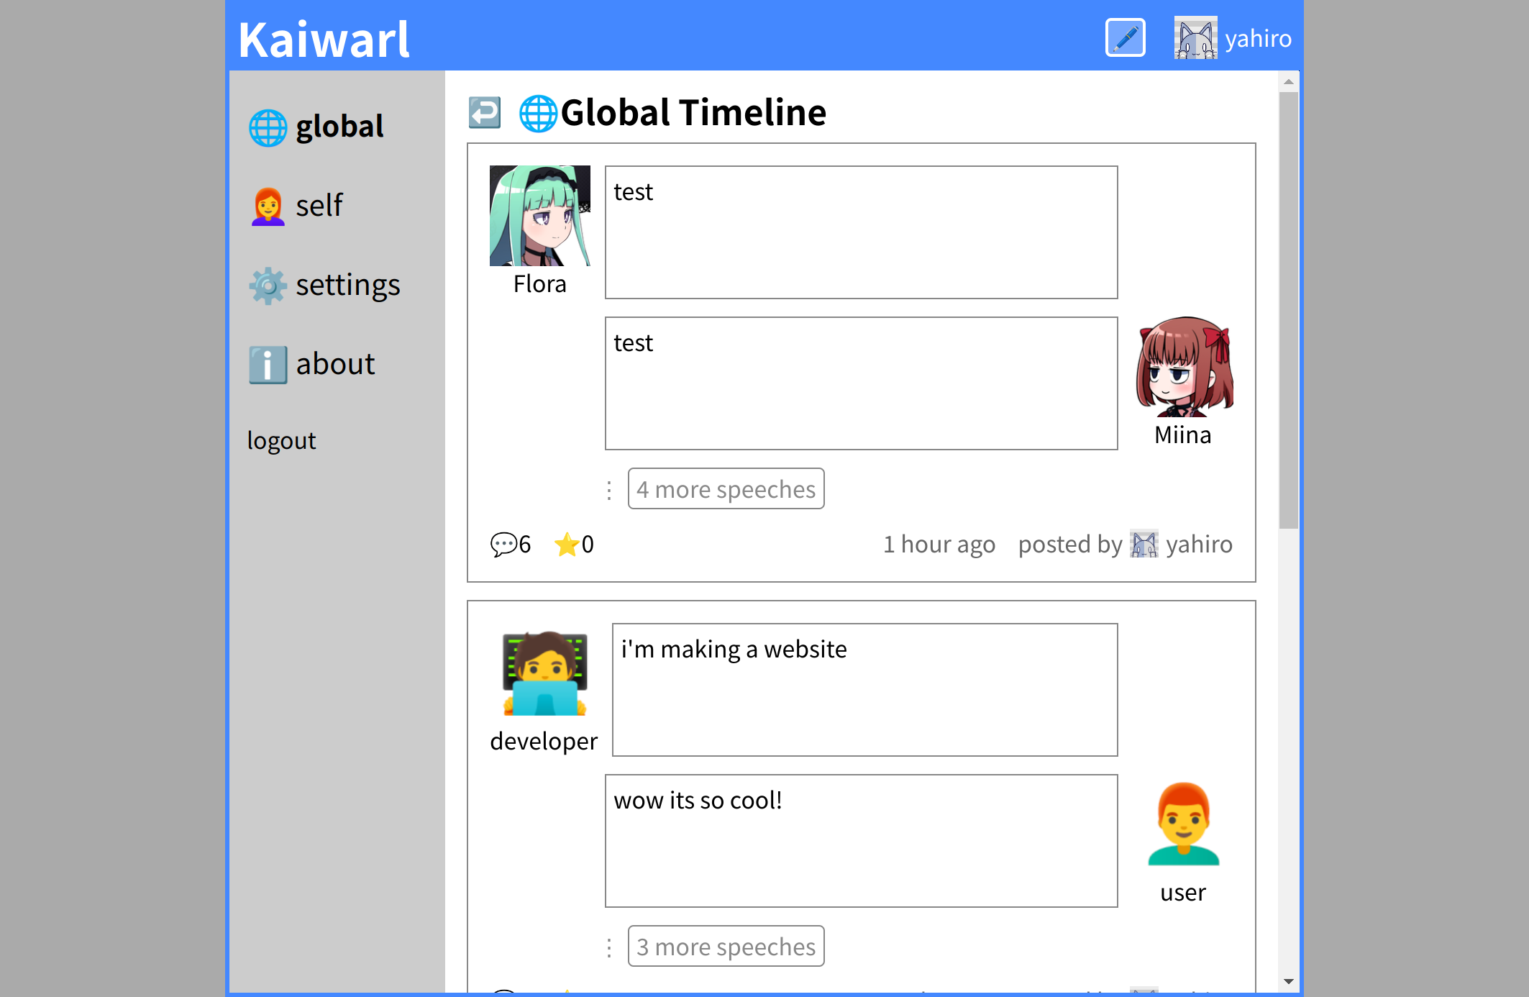The width and height of the screenshot is (1529, 997).
Task: Click the logout link
Action: pos(281,440)
